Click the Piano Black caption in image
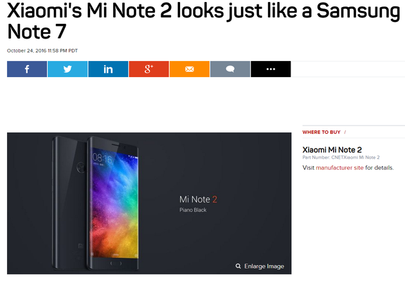 (193, 210)
